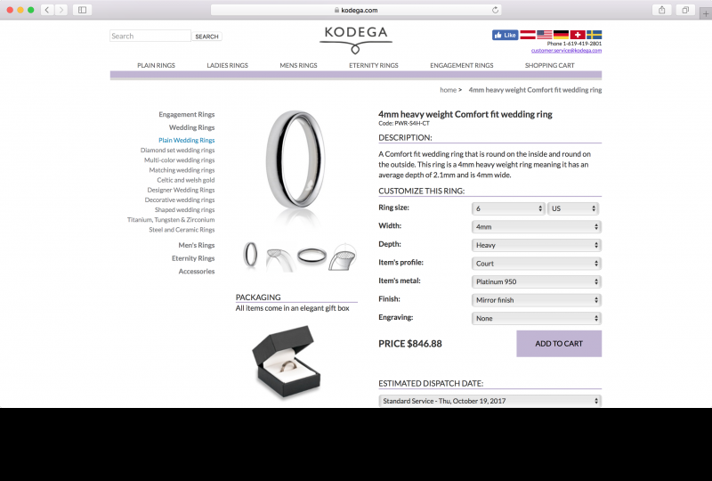Open the Finish dropdown showing Mirror finish

(x=537, y=300)
